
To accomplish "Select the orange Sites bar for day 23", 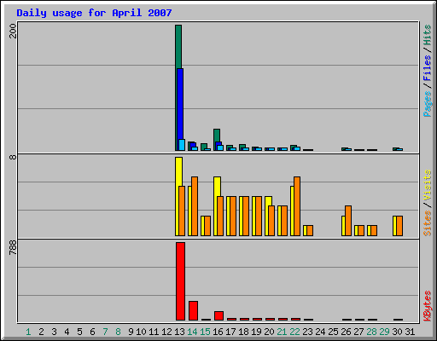I will click(x=310, y=230).
